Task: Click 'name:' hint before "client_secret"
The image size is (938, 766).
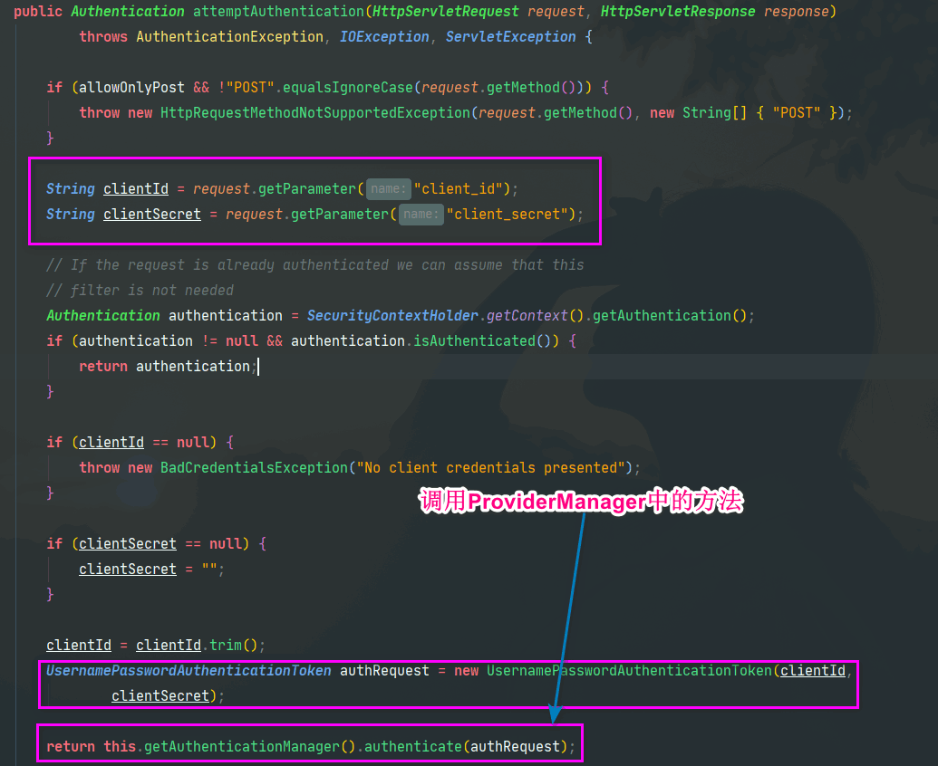Action: [421, 215]
